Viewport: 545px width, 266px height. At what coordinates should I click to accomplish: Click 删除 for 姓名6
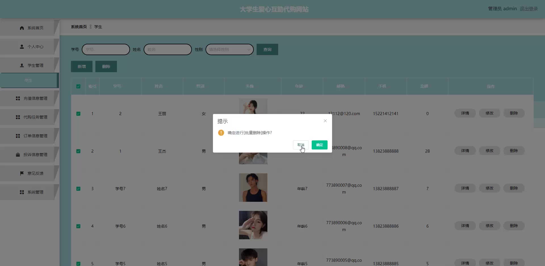click(514, 226)
